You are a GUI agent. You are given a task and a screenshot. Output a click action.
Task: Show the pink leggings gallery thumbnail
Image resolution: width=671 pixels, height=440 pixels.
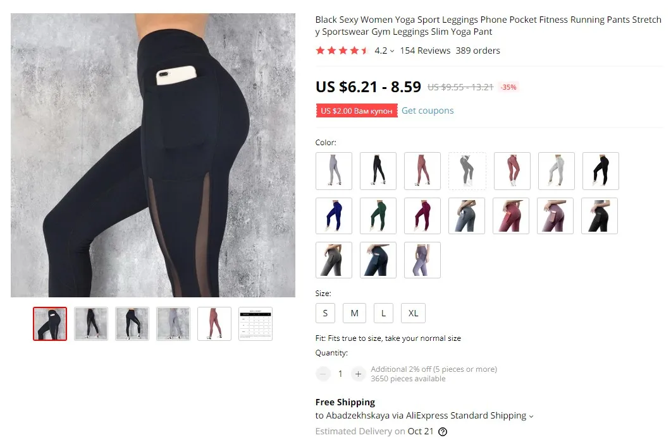coord(214,324)
